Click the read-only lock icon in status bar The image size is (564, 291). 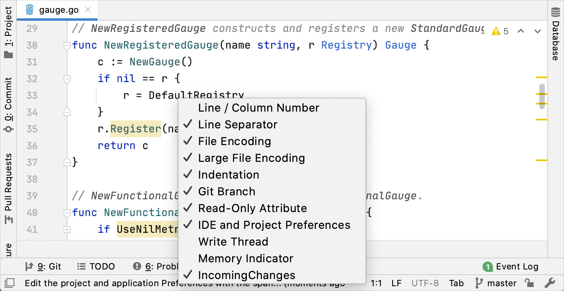coord(530,283)
